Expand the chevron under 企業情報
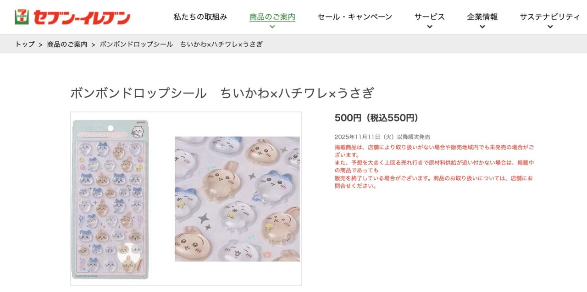The height and width of the screenshot is (292, 587). [x=482, y=27]
